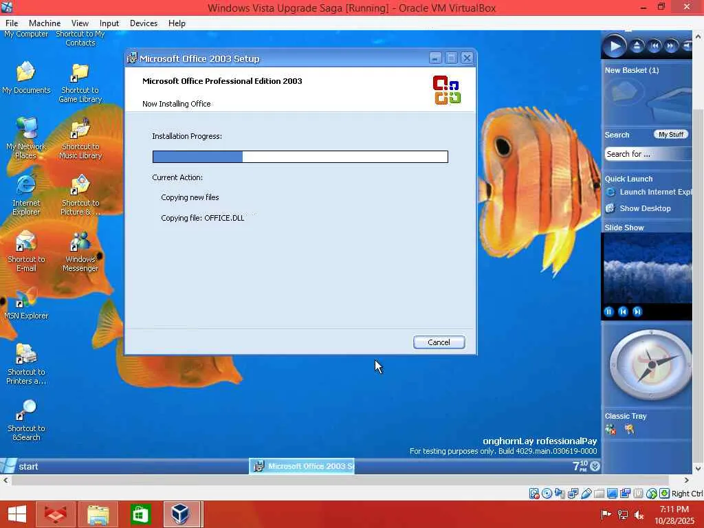This screenshot has width=704, height=528.
Task: Click the VirtualBox network adapters status icon
Action: 573,494
